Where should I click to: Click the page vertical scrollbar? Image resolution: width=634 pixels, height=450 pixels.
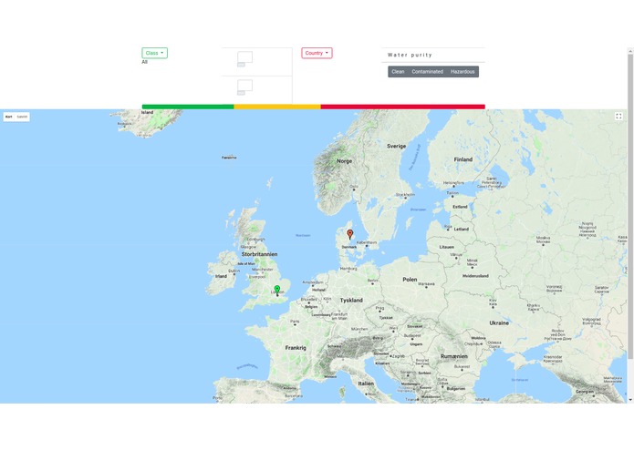[x=630, y=206]
